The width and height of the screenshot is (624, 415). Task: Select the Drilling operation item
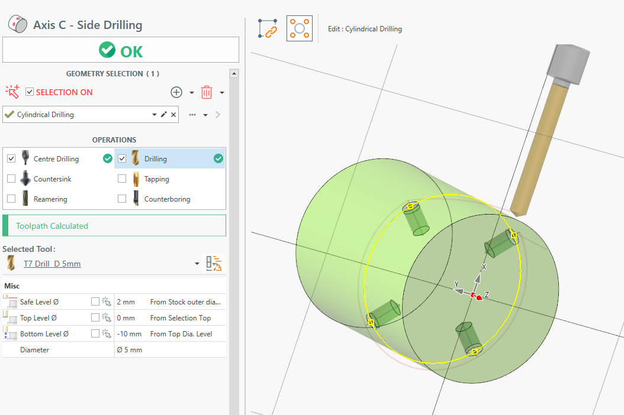point(156,158)
